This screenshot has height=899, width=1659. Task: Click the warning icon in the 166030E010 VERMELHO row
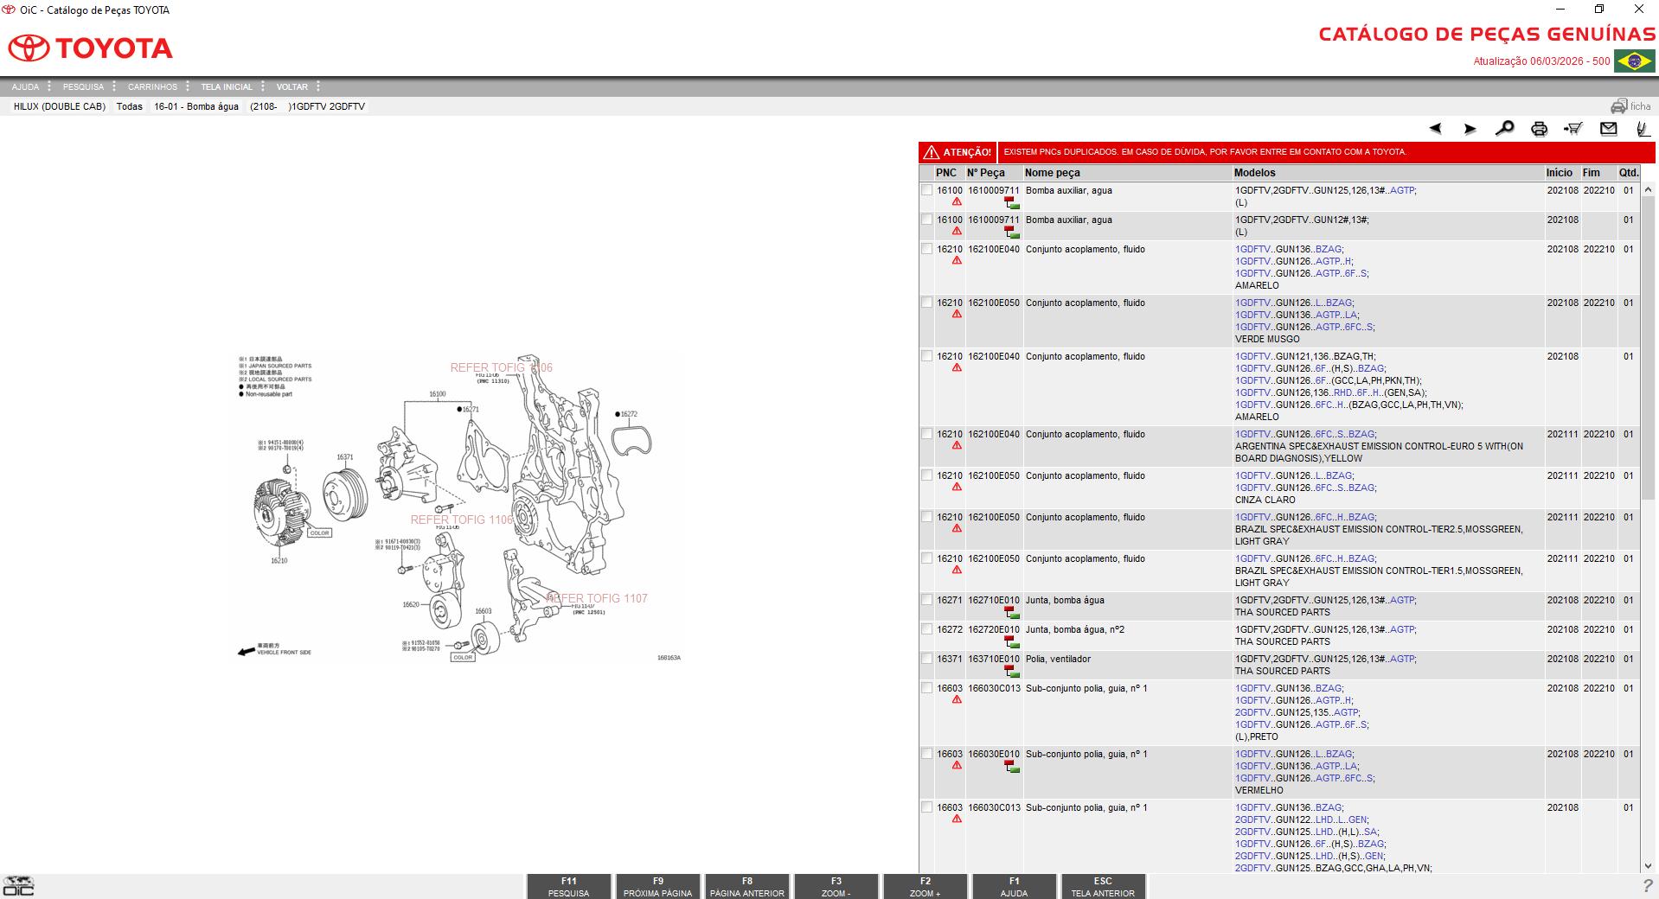[957, 765]
